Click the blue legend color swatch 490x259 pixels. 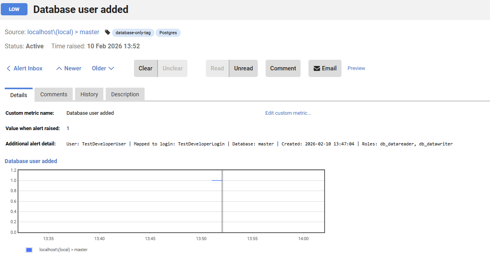tap(29, 250)
